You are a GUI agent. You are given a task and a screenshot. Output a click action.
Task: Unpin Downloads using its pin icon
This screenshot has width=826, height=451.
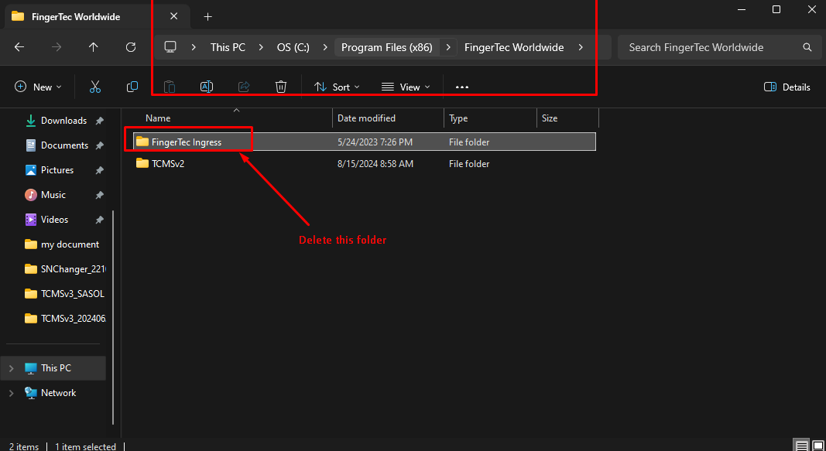[x=99, y=121]
